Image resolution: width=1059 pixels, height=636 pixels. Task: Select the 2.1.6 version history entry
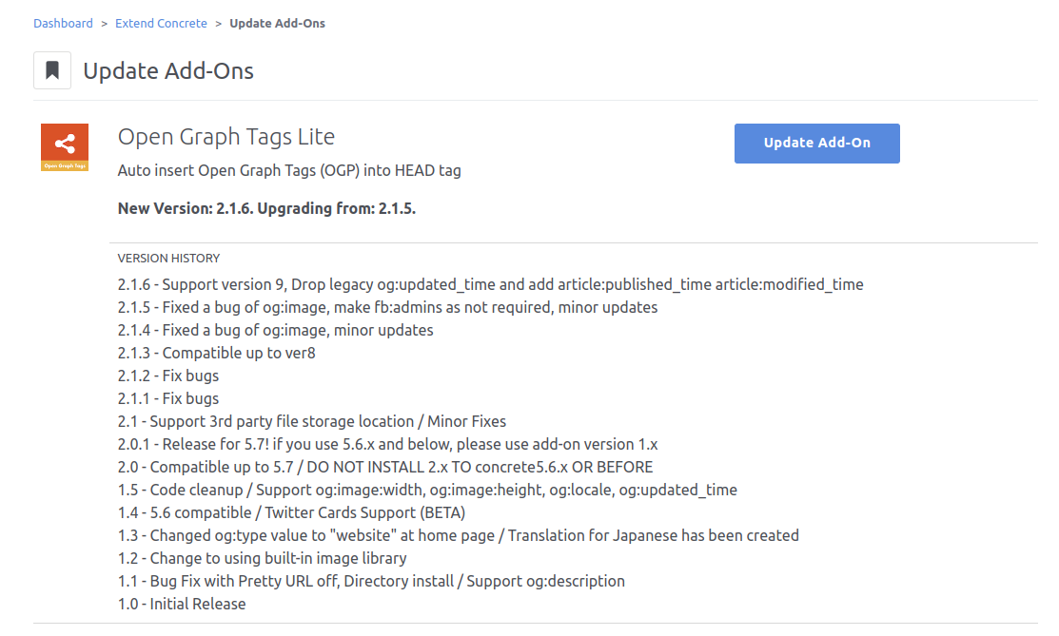tap(490, 284)
